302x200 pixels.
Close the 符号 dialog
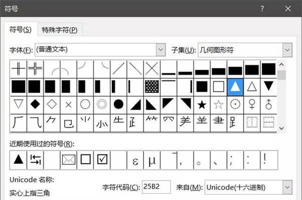288,8
